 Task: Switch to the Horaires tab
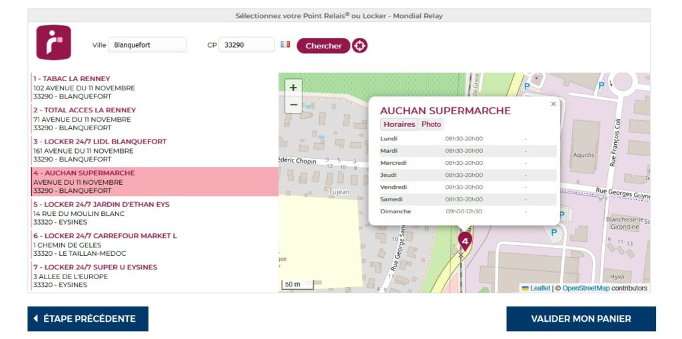(x=400, y=124)
